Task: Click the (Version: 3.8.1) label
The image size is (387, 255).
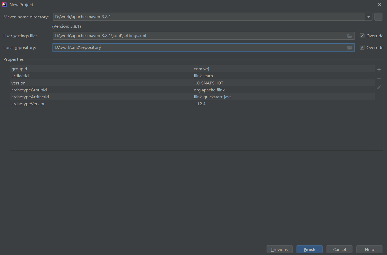Action: (x=67, y=26)
